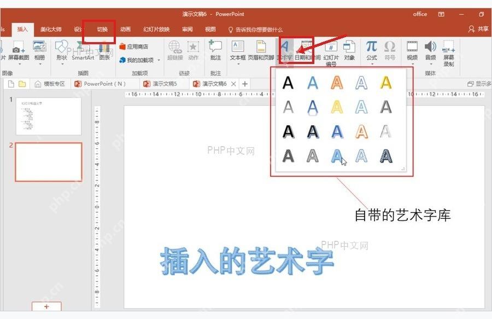Screen dimensions: 492x319
Task: Choose the white outline WordArt style in first row
Action: (361, 83)
